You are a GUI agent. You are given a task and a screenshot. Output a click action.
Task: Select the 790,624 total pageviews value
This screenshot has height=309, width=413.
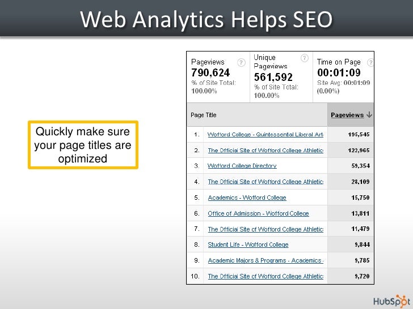click(x=210, y=72)
